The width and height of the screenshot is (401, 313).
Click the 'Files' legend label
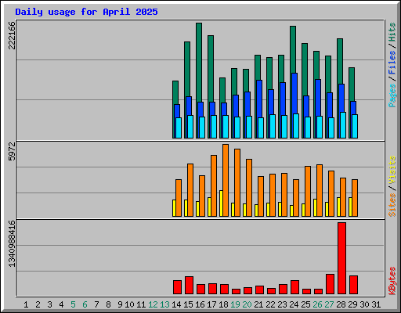[392, 63]
